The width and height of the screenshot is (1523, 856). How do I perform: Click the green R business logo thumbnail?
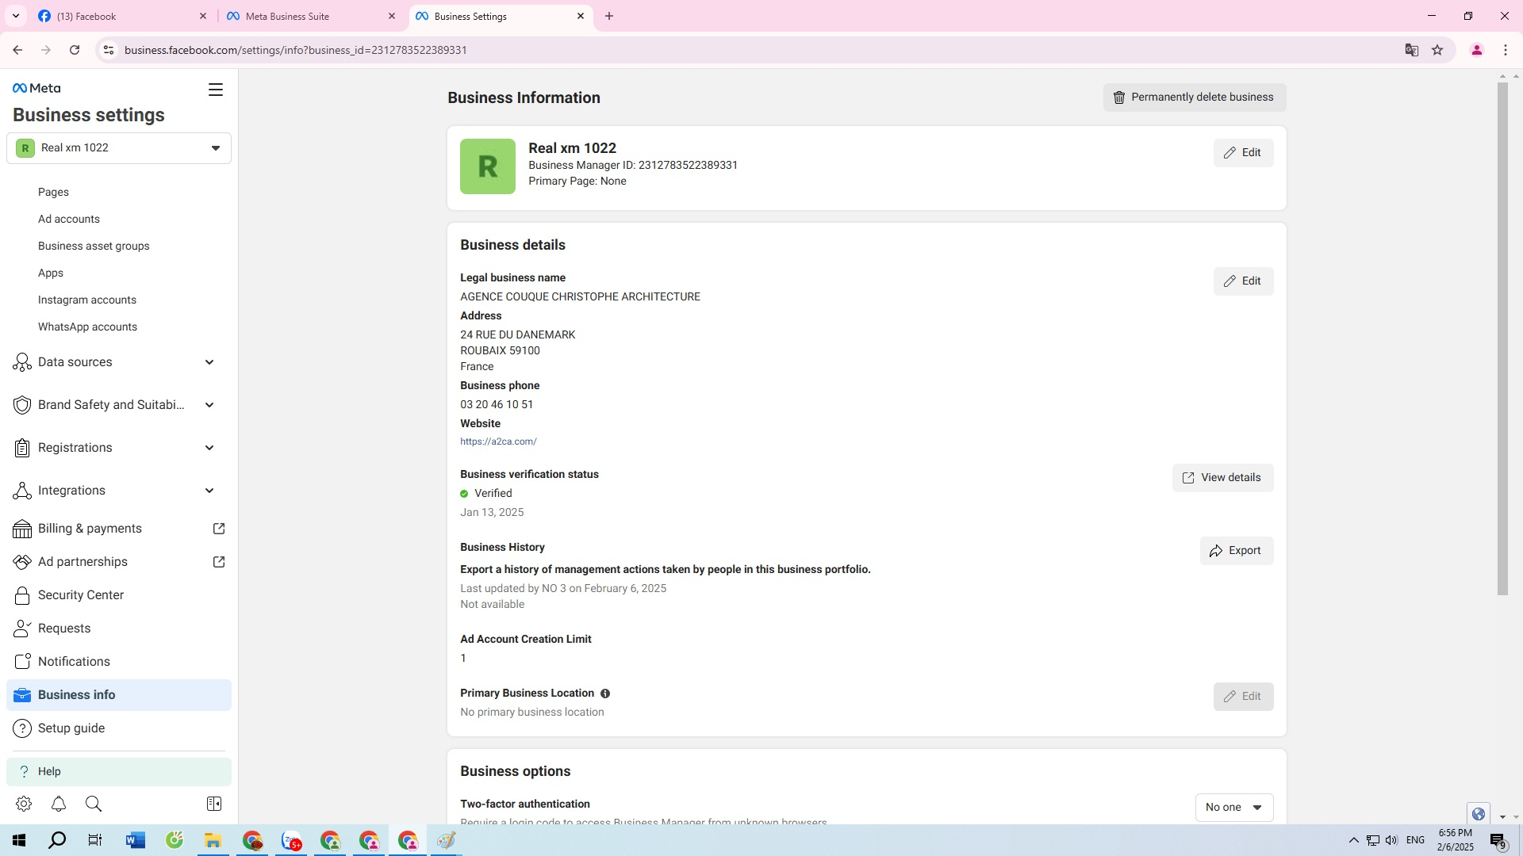[488, 166]
